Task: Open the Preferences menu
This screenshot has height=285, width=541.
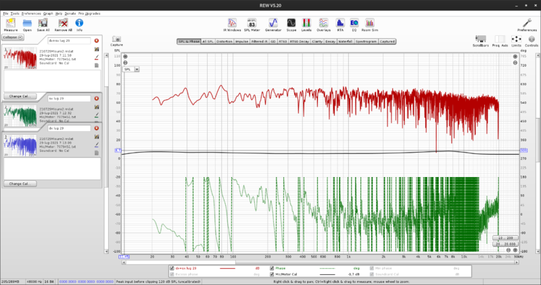Action: coord(30,14)
